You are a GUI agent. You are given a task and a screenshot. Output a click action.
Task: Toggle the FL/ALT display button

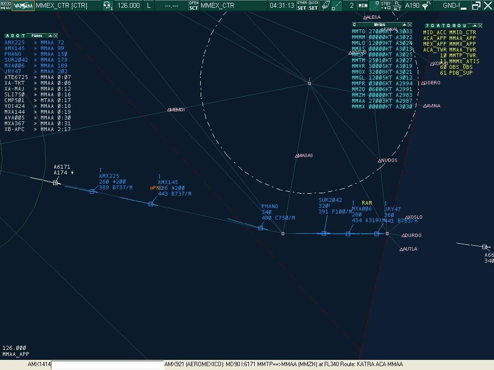coord(398,6)
